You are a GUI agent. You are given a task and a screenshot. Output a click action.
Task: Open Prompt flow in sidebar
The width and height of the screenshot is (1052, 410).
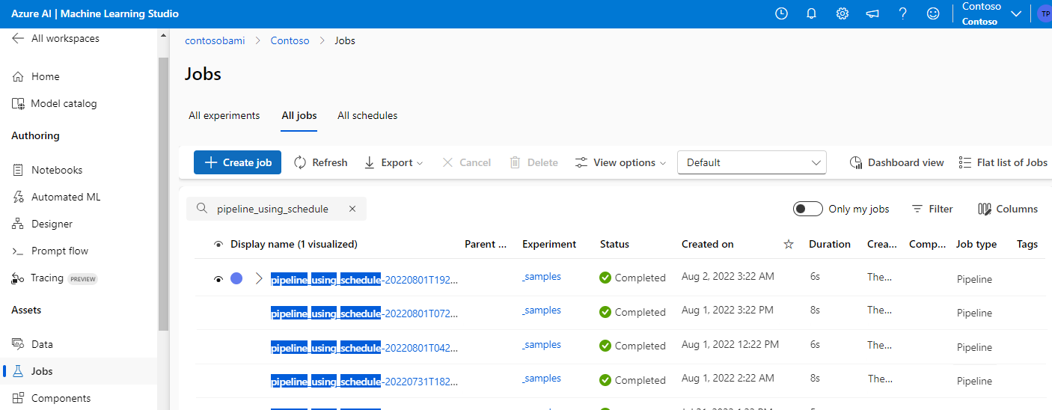pos(50,251)
